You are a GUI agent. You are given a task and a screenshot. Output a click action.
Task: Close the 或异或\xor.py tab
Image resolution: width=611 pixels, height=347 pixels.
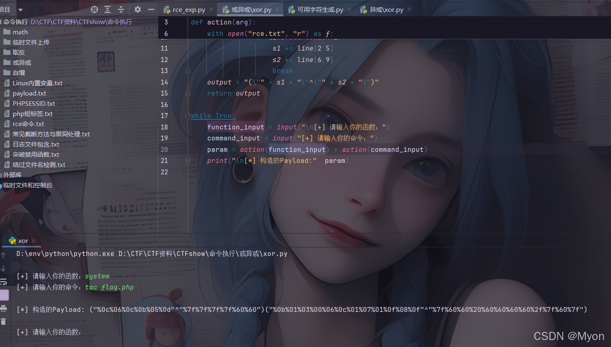(x=277, y=9)
